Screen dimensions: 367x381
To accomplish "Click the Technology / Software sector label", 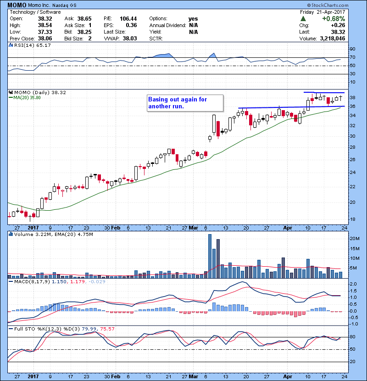I will [x=35, y=12].
